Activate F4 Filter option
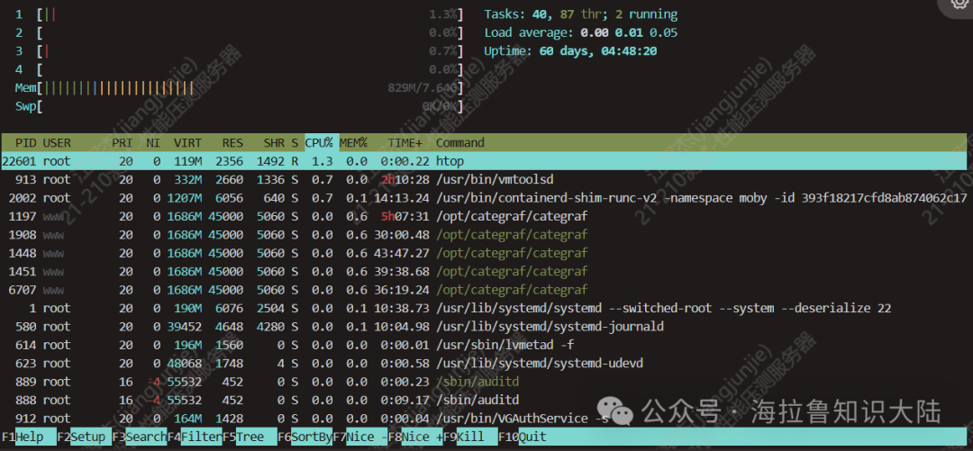This screenshot has height=451, width=973. tap(195, 437)
